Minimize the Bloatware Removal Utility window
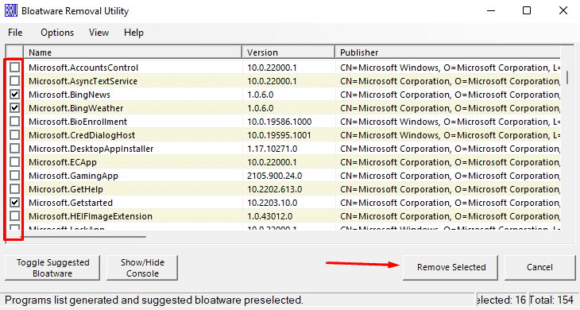 491,10
